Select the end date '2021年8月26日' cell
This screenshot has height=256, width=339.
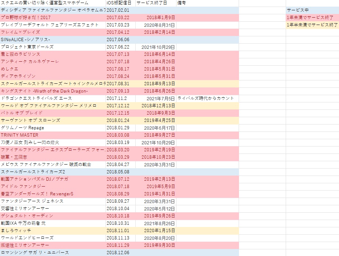tap(156, 223)
